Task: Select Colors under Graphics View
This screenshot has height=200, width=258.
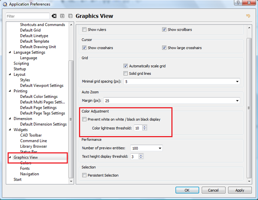Action: [x=26, y=163]
